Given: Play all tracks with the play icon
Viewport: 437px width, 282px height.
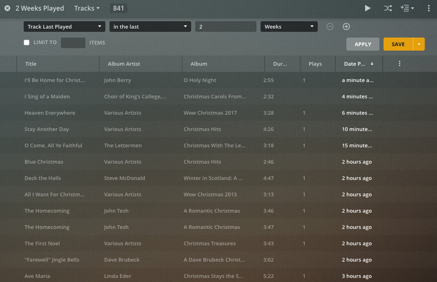Looking at the screenshot, I should (x=367, y=8).
